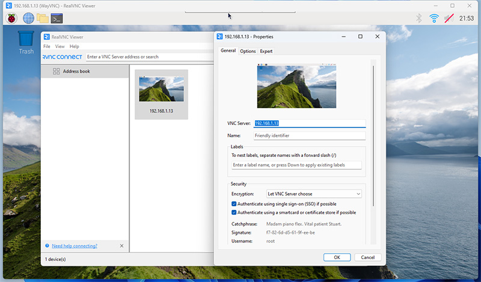The height and width of the screenshot is (282, 481).
Task: Click the 1 device(s) status bar text
Action: coord(55,259)
